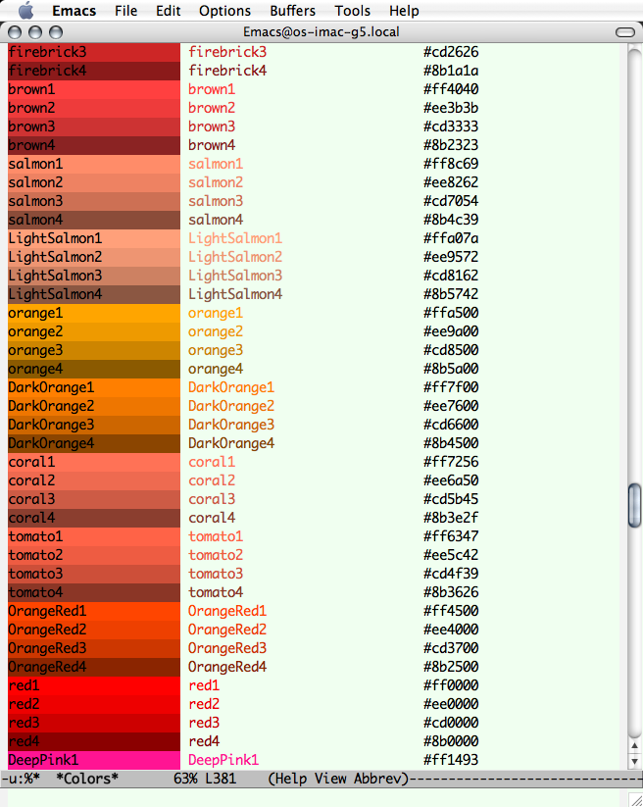This screenshot has height=807, width=643.
Task: Click hex value #ff0000
Action: click(x=451, y=685)
